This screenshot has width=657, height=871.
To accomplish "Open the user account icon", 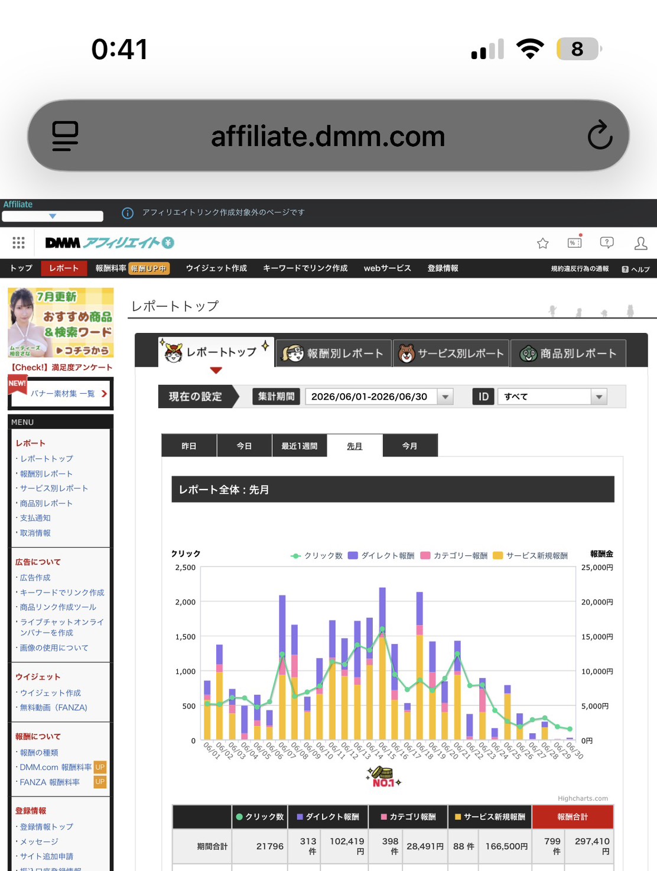I will point(640,243).
